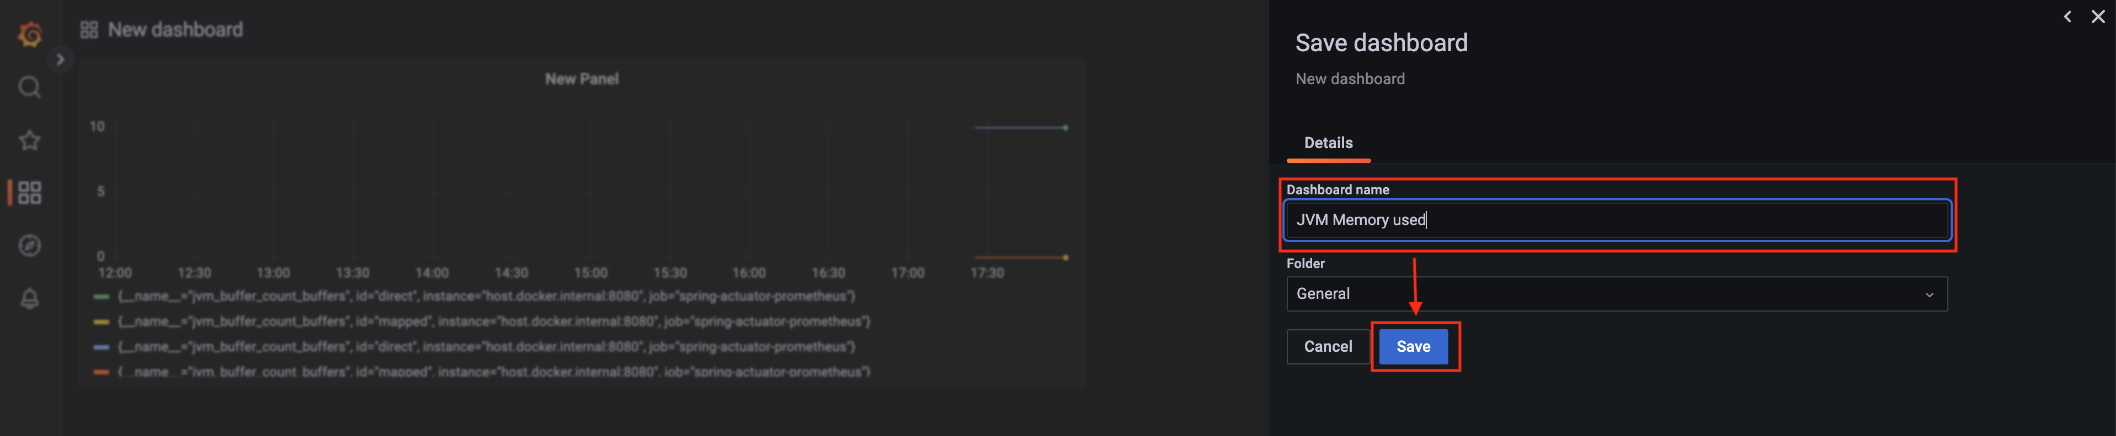The image size is (2116, 436).
Task: Click the dashboard grid icon beside title
Action: pos(89,30)
